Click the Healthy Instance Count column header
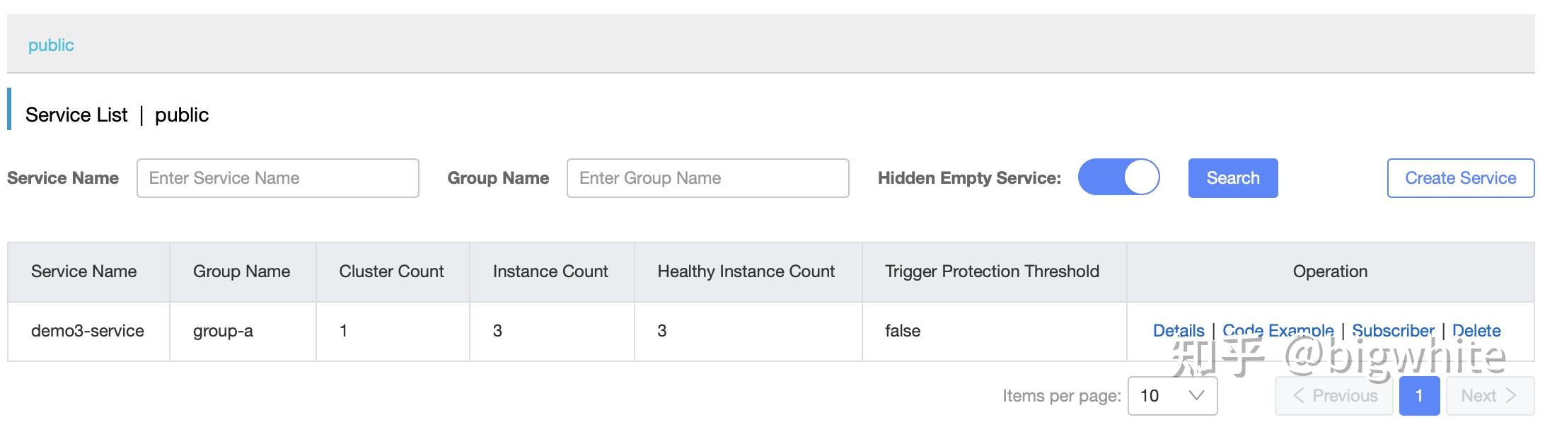Screen dimensions: 1545x427 [746, 271]
